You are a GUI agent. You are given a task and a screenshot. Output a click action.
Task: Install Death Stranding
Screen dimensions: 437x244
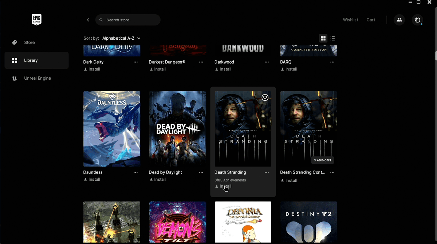[x=223, y=186]
